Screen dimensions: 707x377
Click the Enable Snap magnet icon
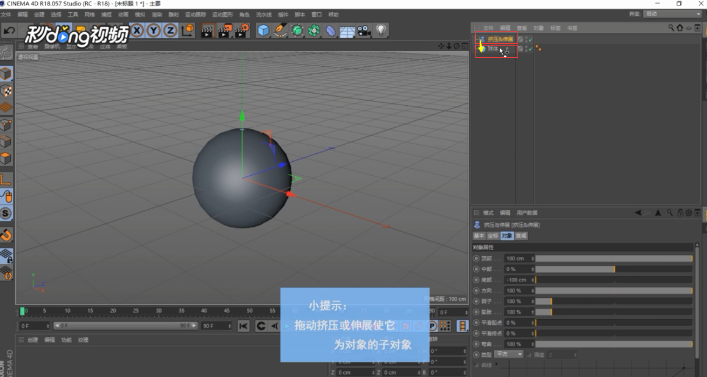coord(6,235)
